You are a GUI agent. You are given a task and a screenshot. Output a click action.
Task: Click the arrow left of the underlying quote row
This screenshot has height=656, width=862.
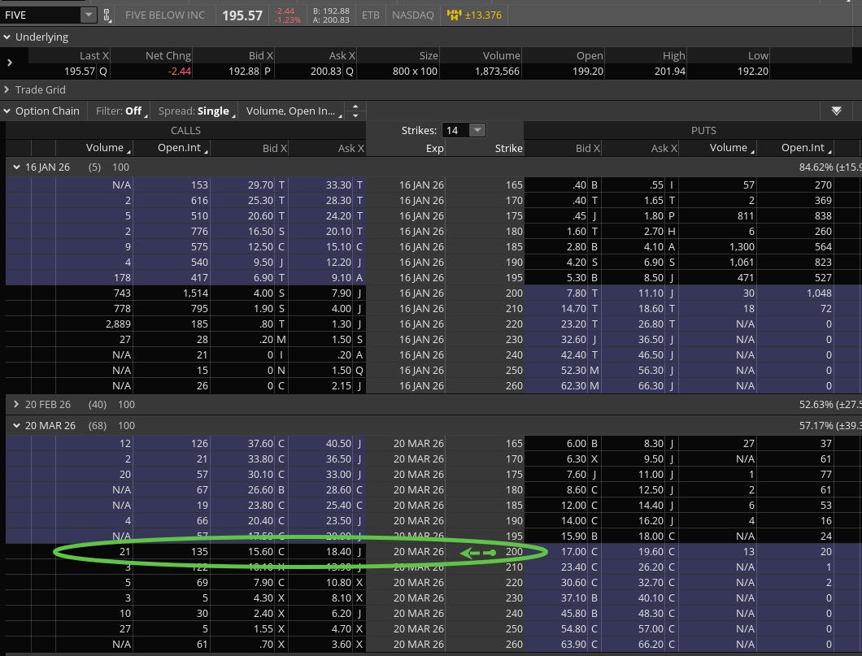(10, 63)
